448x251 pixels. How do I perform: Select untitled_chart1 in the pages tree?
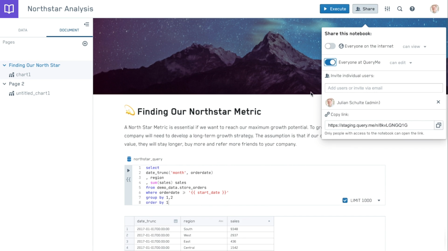pos(33,93)
